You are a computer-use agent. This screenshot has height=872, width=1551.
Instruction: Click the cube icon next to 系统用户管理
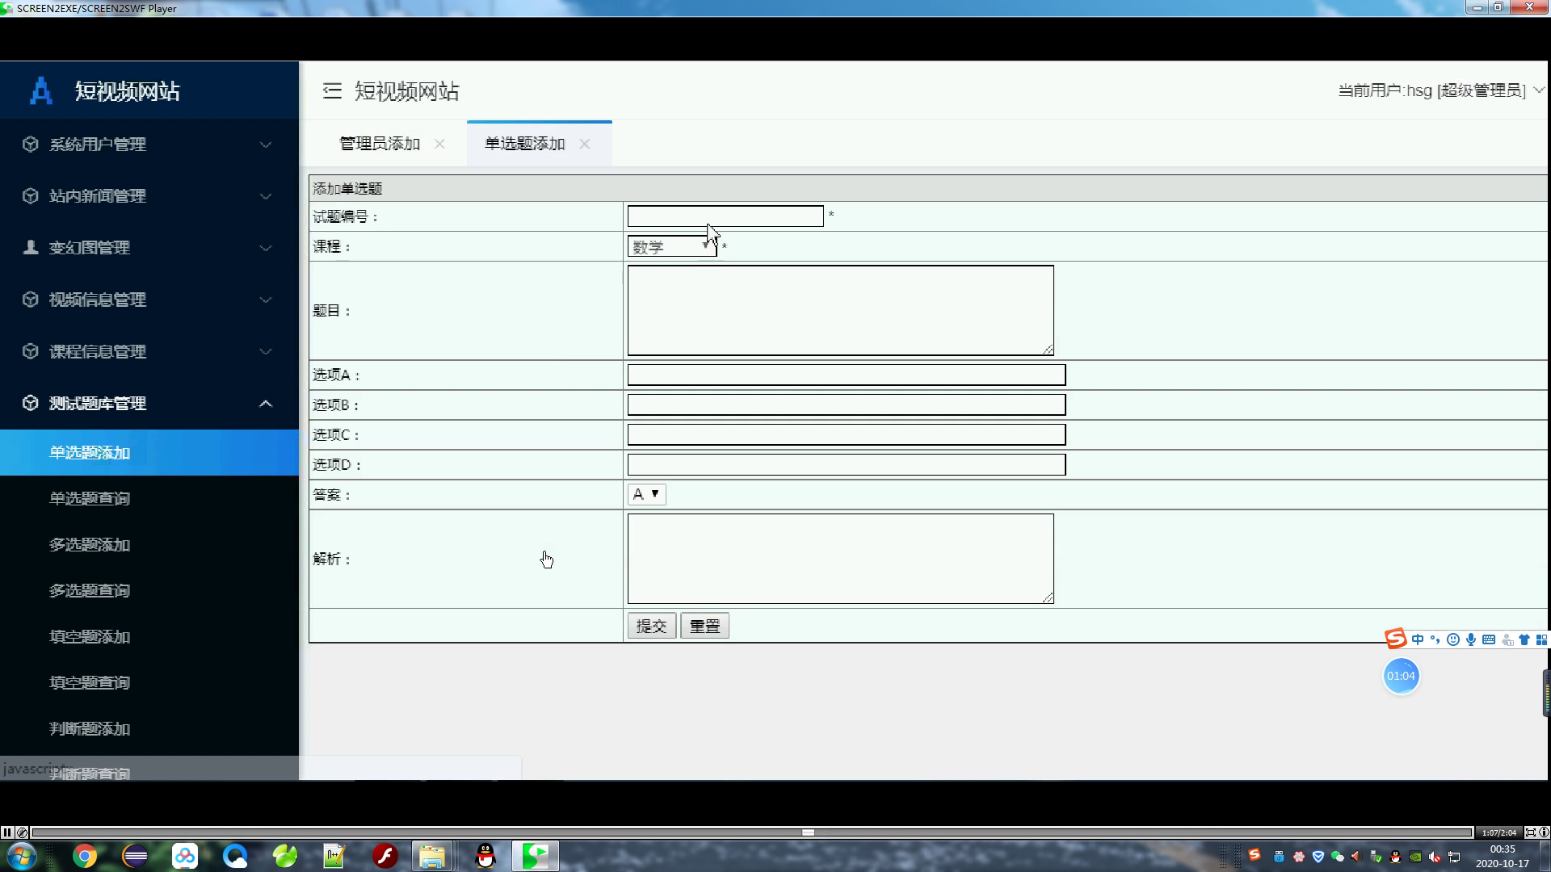pyautogui.click(x=31, y=145)
